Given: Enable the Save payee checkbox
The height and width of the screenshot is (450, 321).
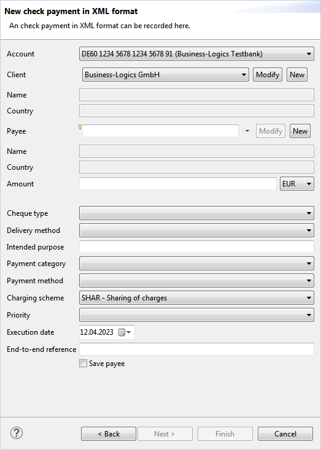Looking at the screenshot, I should tap(83, 364).
